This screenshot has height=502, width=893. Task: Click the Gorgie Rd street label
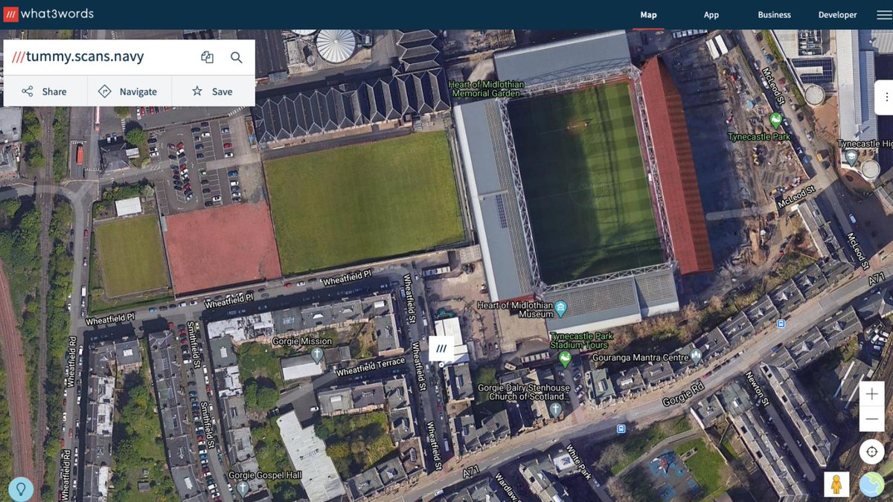[683, 396]
